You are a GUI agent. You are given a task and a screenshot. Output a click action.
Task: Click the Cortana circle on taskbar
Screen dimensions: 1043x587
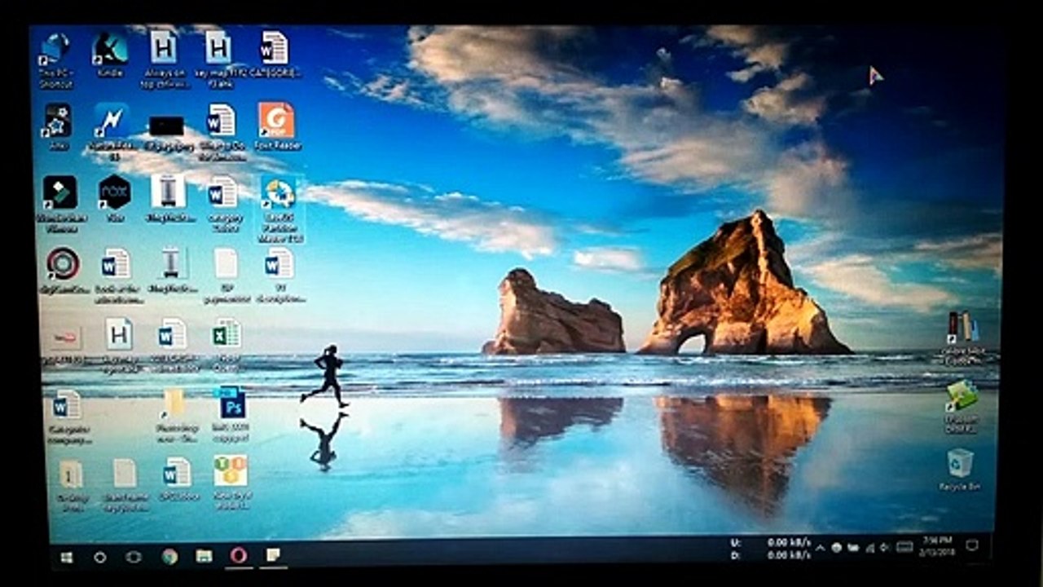click(x=99, y=558)
